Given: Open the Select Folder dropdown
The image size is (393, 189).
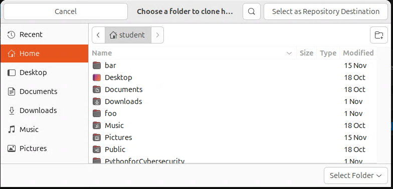Looking at the screenshot, I should tap(356, 175).
